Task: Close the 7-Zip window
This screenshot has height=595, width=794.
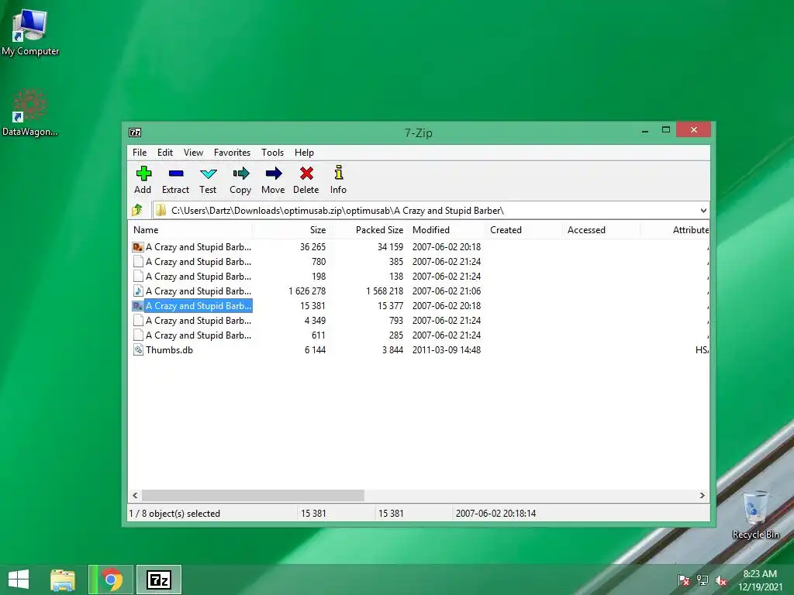Action: 694,130
